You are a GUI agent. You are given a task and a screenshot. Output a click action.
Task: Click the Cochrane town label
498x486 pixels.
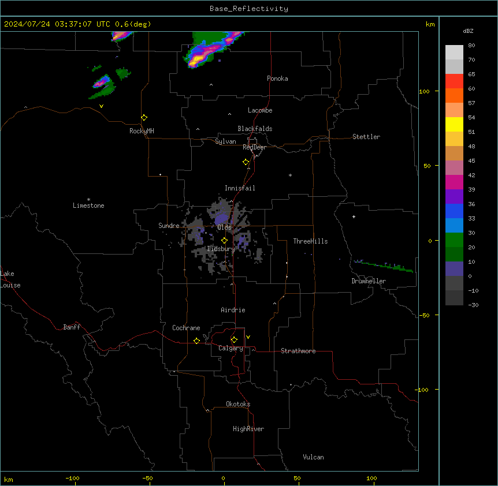[x=186, y=328]
